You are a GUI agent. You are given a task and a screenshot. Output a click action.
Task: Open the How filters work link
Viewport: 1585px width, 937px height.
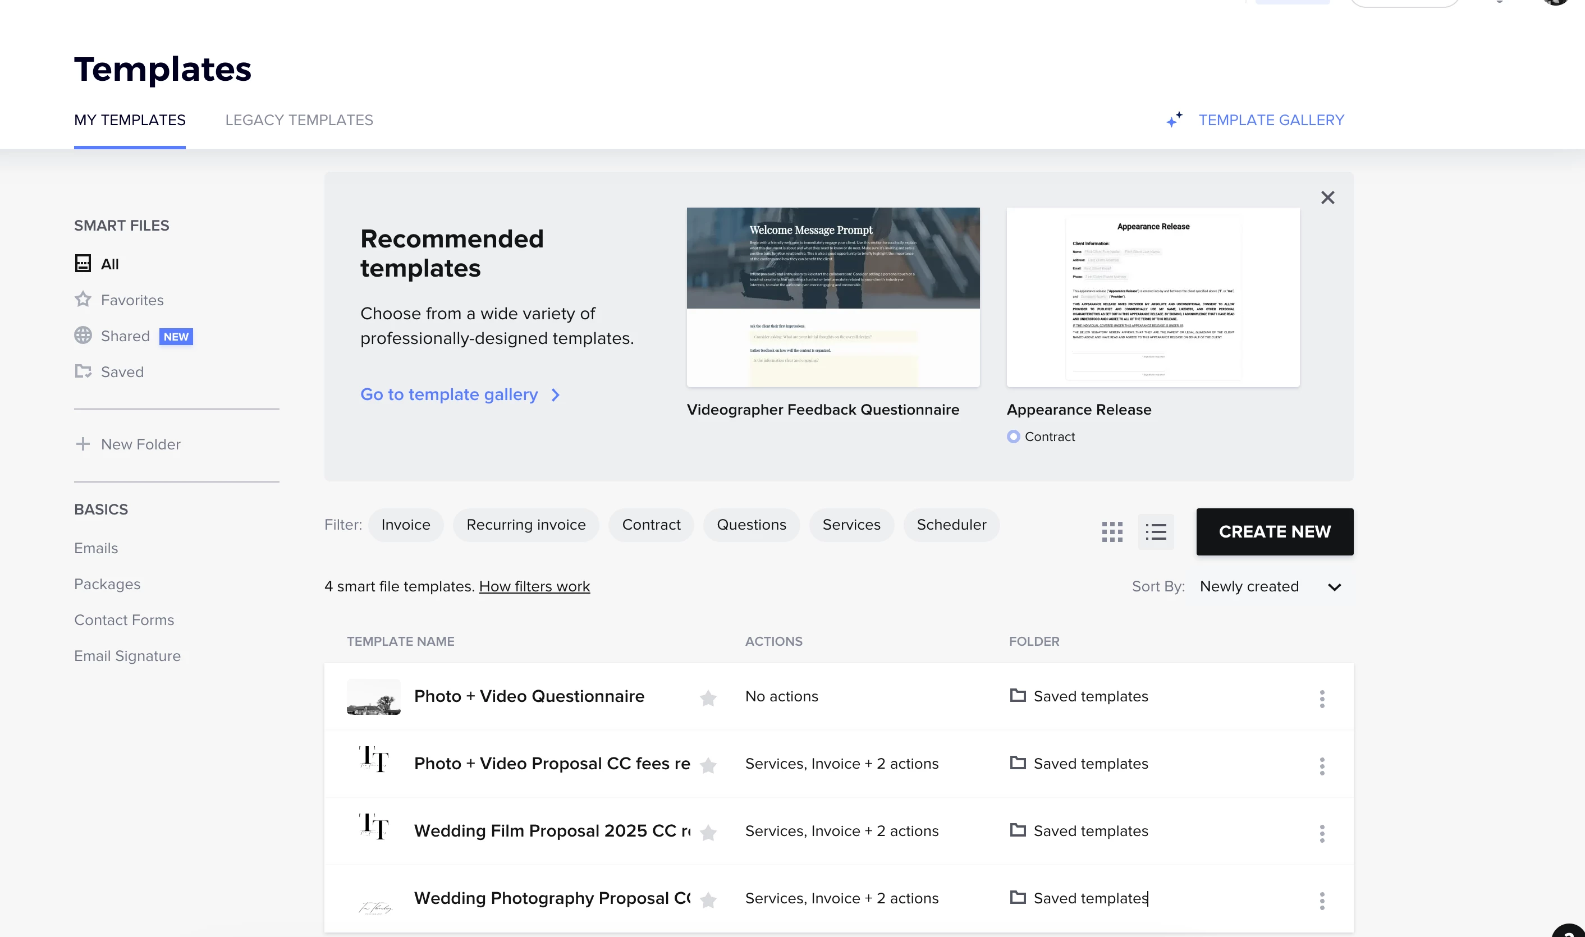(534, 586)
